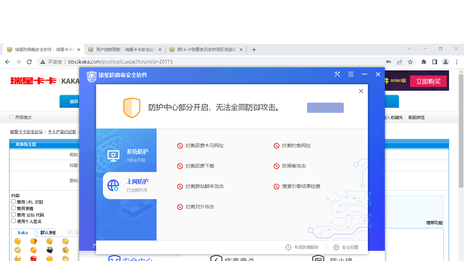This screenshot has width=464, height=261.
Task: Open Chrome extensions puzzle icon
Action: click(424, 62)
